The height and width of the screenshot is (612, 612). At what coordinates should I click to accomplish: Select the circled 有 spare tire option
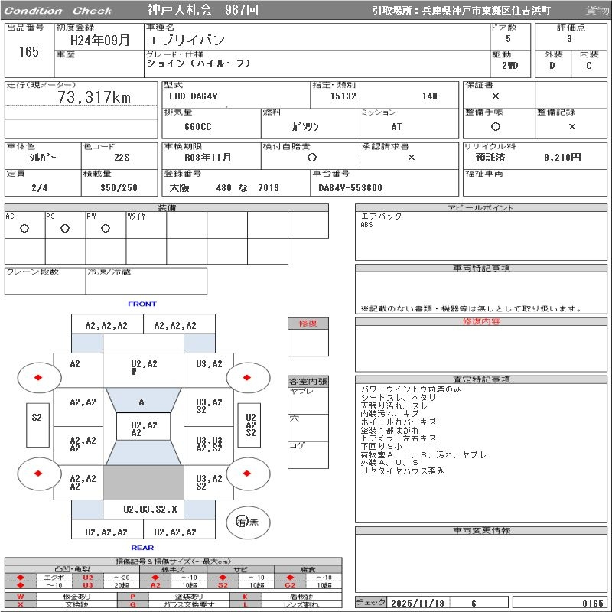(241, 522)
